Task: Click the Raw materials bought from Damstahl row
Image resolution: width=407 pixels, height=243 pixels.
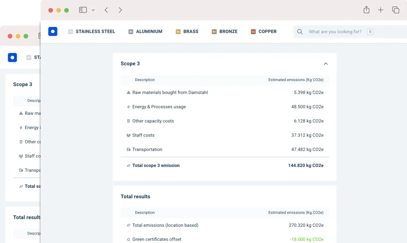Action: (x=170, y=93)
